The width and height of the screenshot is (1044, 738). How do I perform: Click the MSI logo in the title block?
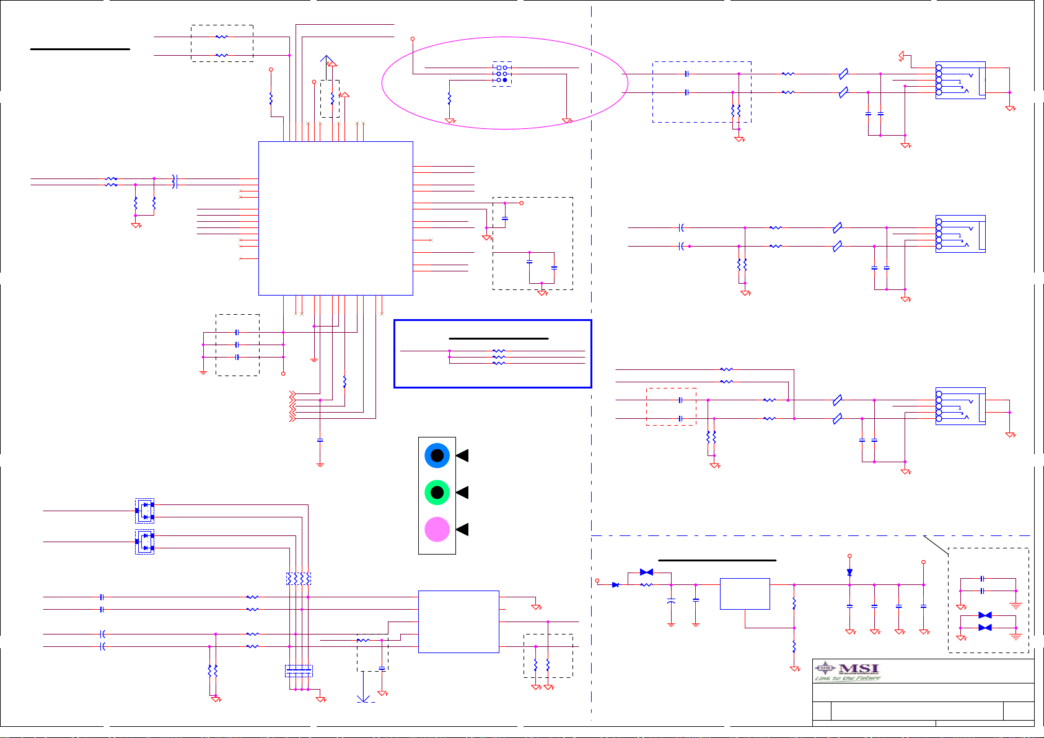click(847, 671)
